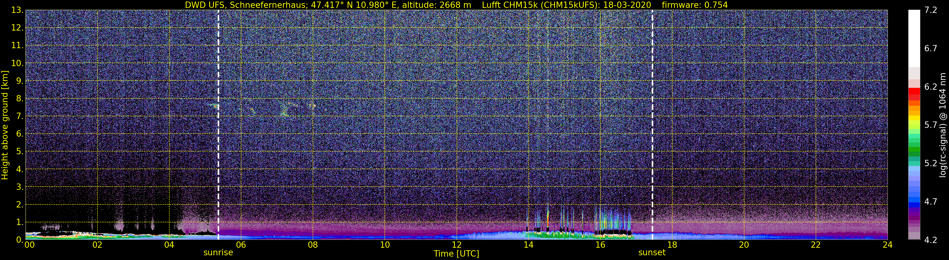The height and width of the screenshot is (260, 949).
Task: Click the 'sunset' label below the plot
Action: click(x=652, y=253)
